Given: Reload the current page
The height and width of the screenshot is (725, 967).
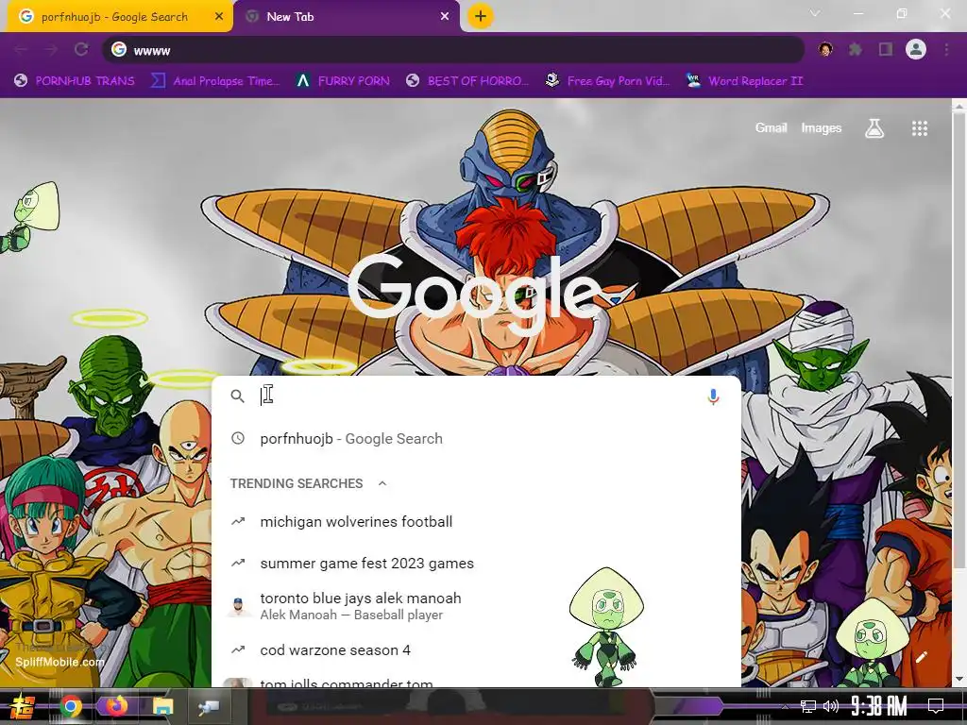Looking at the screenshot, I should coord(81,49).
